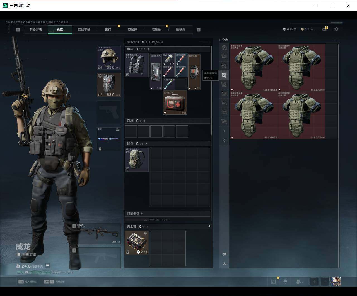Expand the 门禁卡包 section
The image size is (357, 296).
coord(167,214)
